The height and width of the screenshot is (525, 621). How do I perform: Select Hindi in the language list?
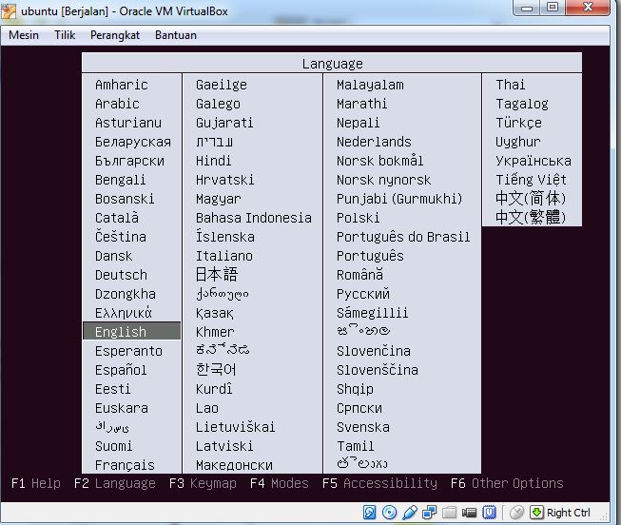(x=213, y=161)
